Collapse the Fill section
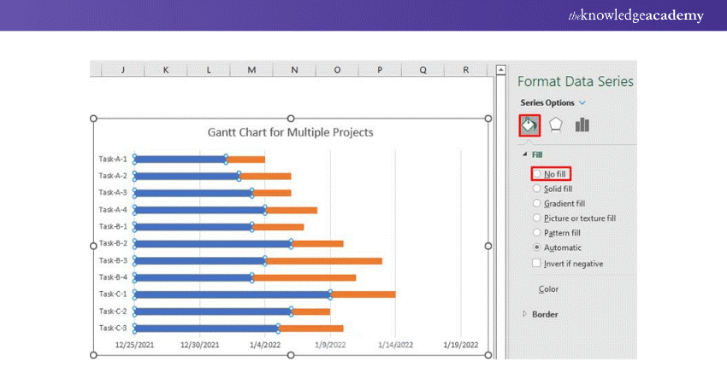 click(x=524, y=154)
